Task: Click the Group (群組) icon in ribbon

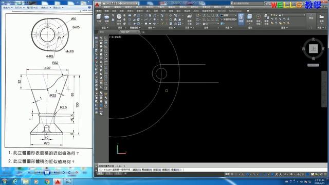Action: tap(312, 17)
